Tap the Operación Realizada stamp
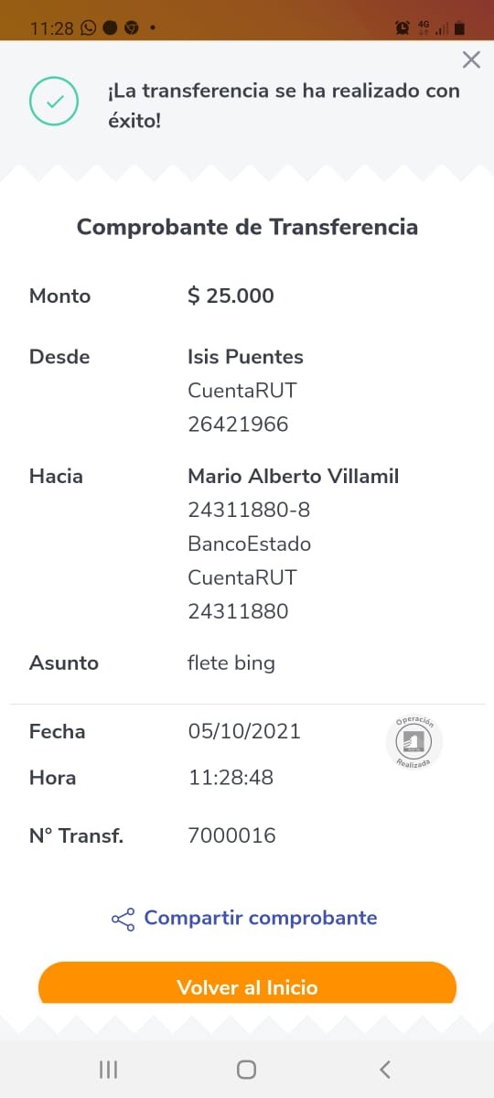This screenshot has width=494, height=1098. (x=413, y=742)
